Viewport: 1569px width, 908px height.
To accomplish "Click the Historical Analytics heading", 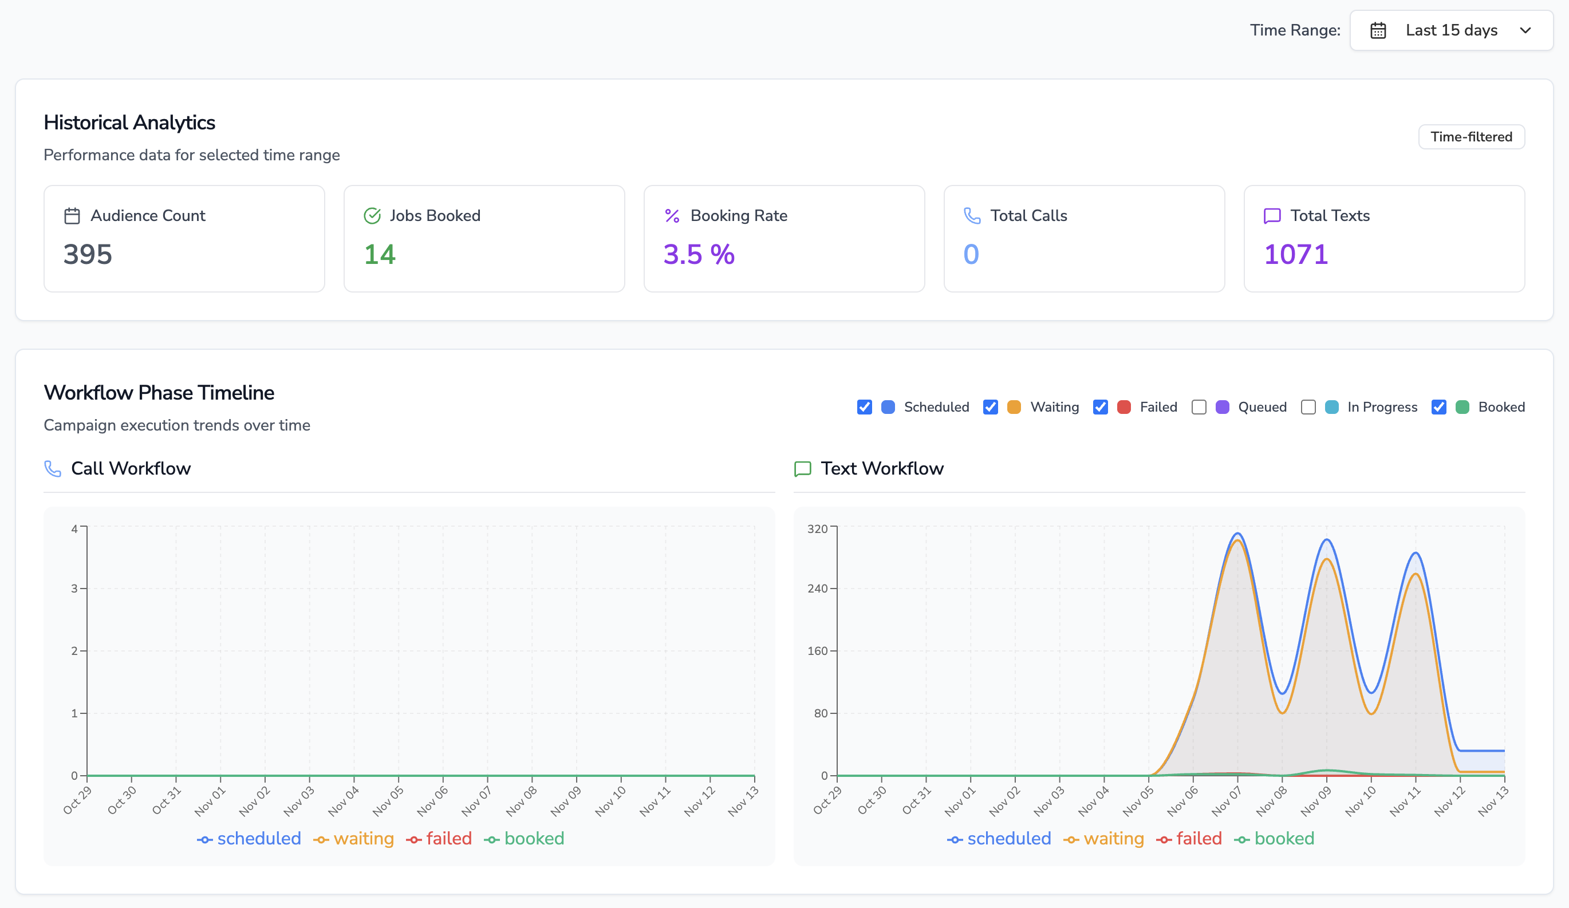I will (x=129, y=122).
